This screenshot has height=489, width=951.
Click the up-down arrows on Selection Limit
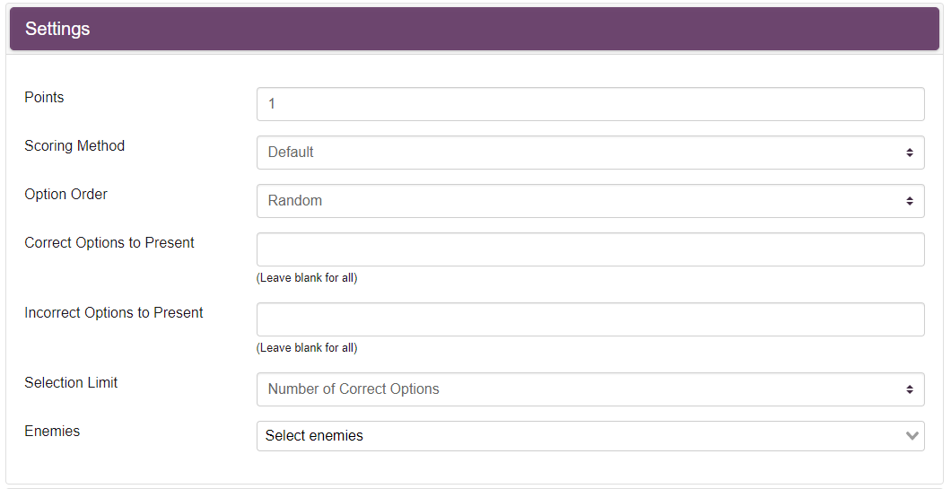(x=909, y=389)
